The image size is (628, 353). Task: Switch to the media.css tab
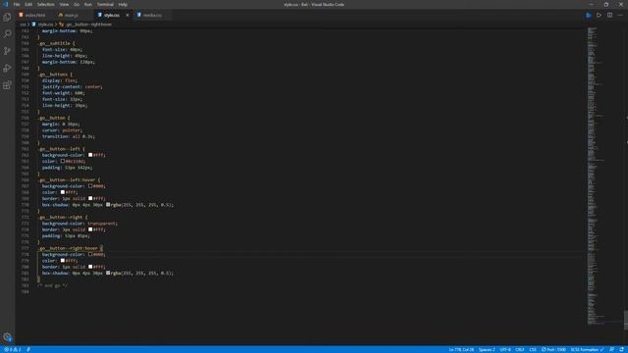152,16
